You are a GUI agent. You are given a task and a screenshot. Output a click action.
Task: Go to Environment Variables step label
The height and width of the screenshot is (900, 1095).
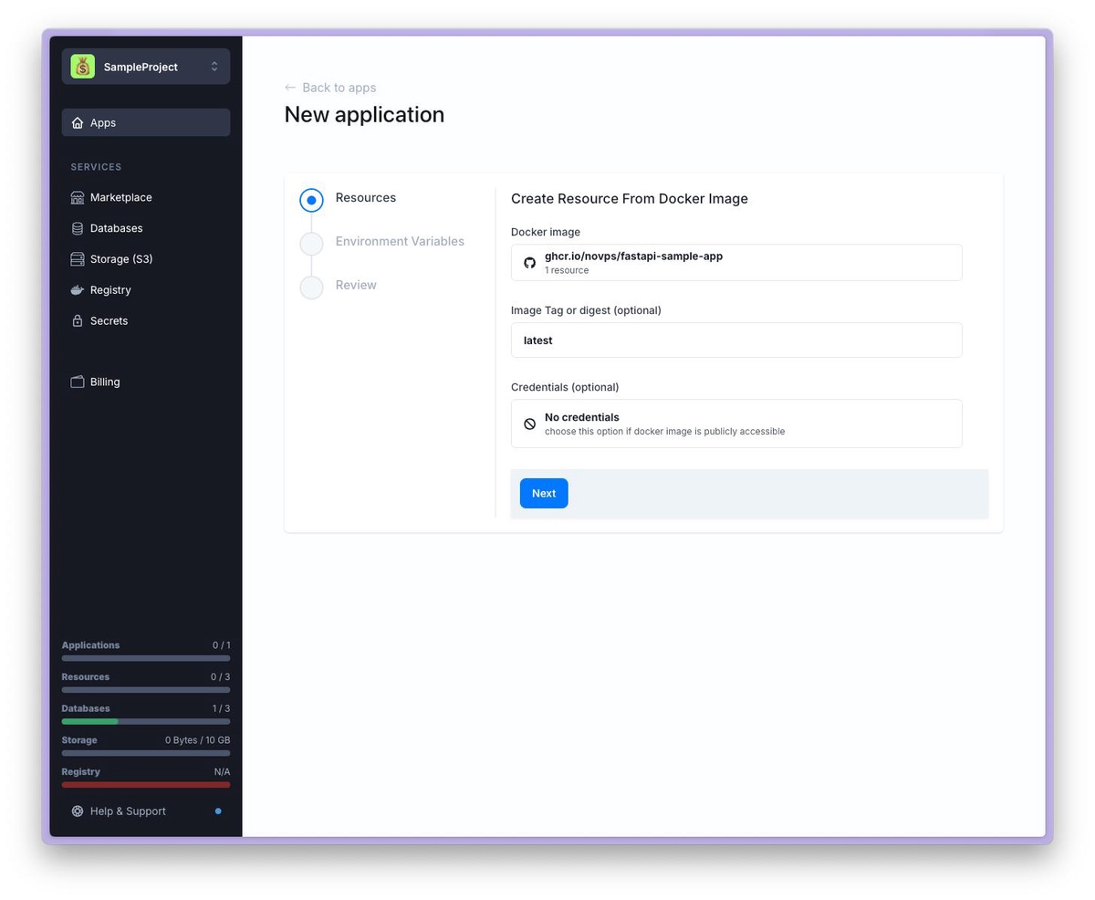click(400, 241)
